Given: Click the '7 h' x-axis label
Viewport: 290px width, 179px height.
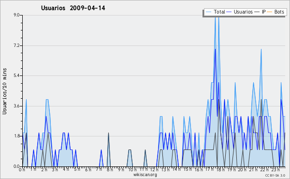Looking at the screenshot, I should pos(99,169).
